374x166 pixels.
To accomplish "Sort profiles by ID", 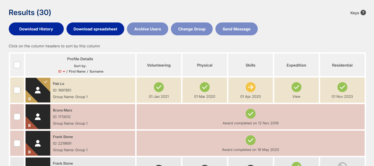I will click(60, 71).
